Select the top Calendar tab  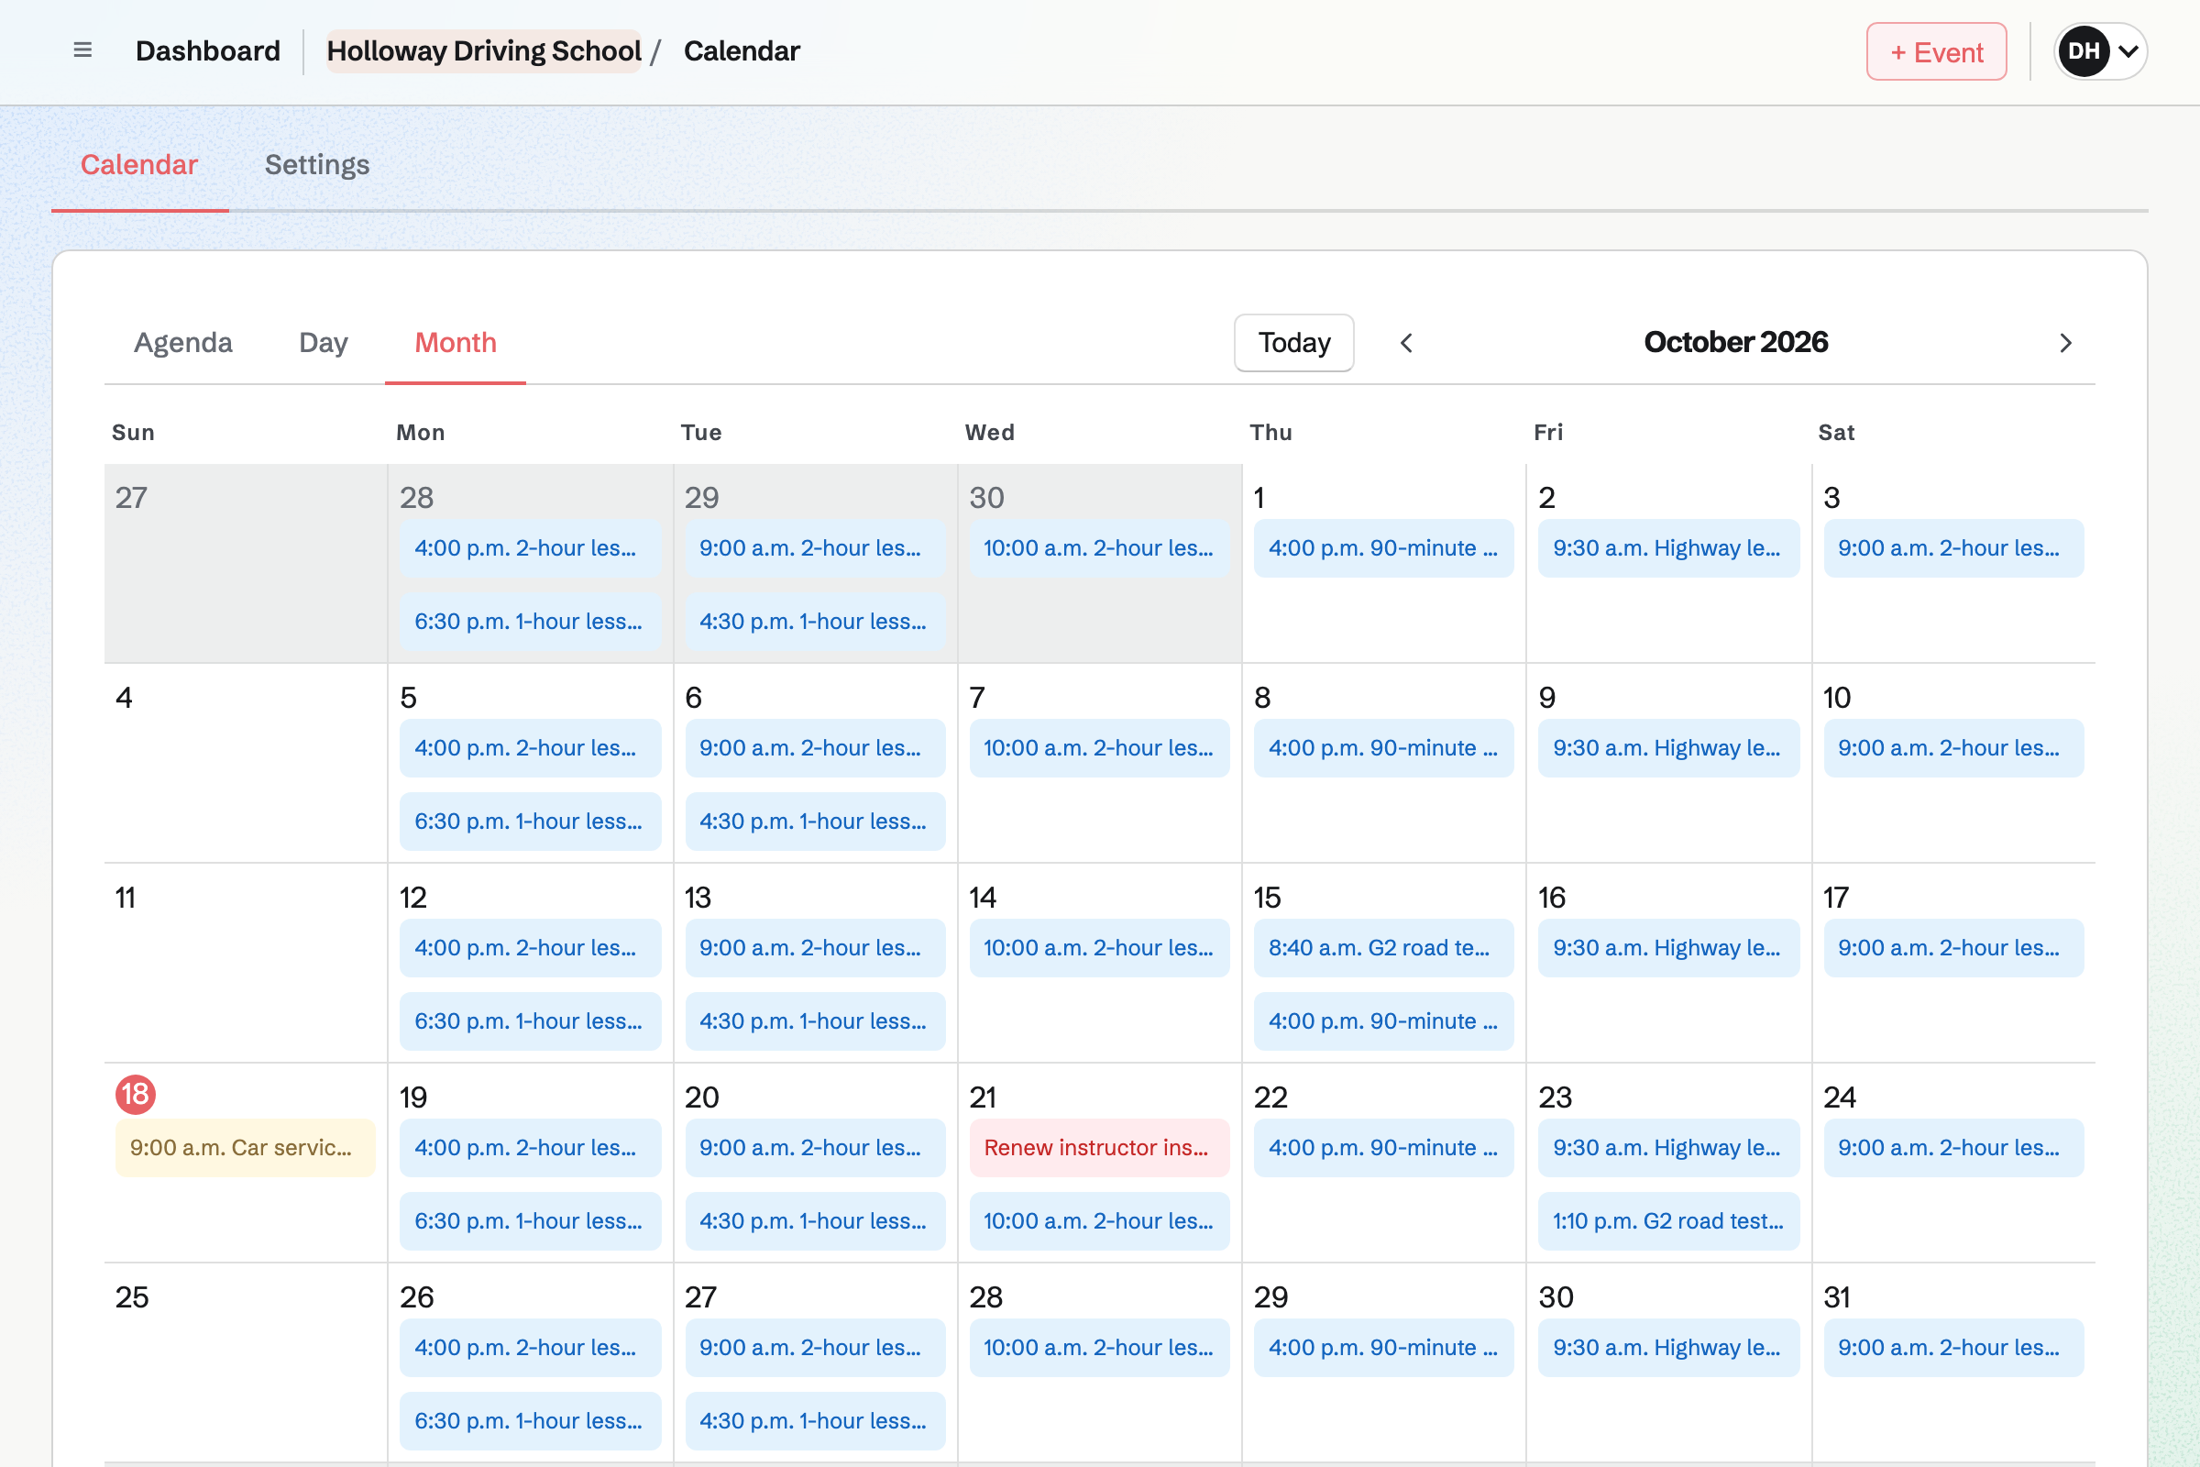point(139,165)
